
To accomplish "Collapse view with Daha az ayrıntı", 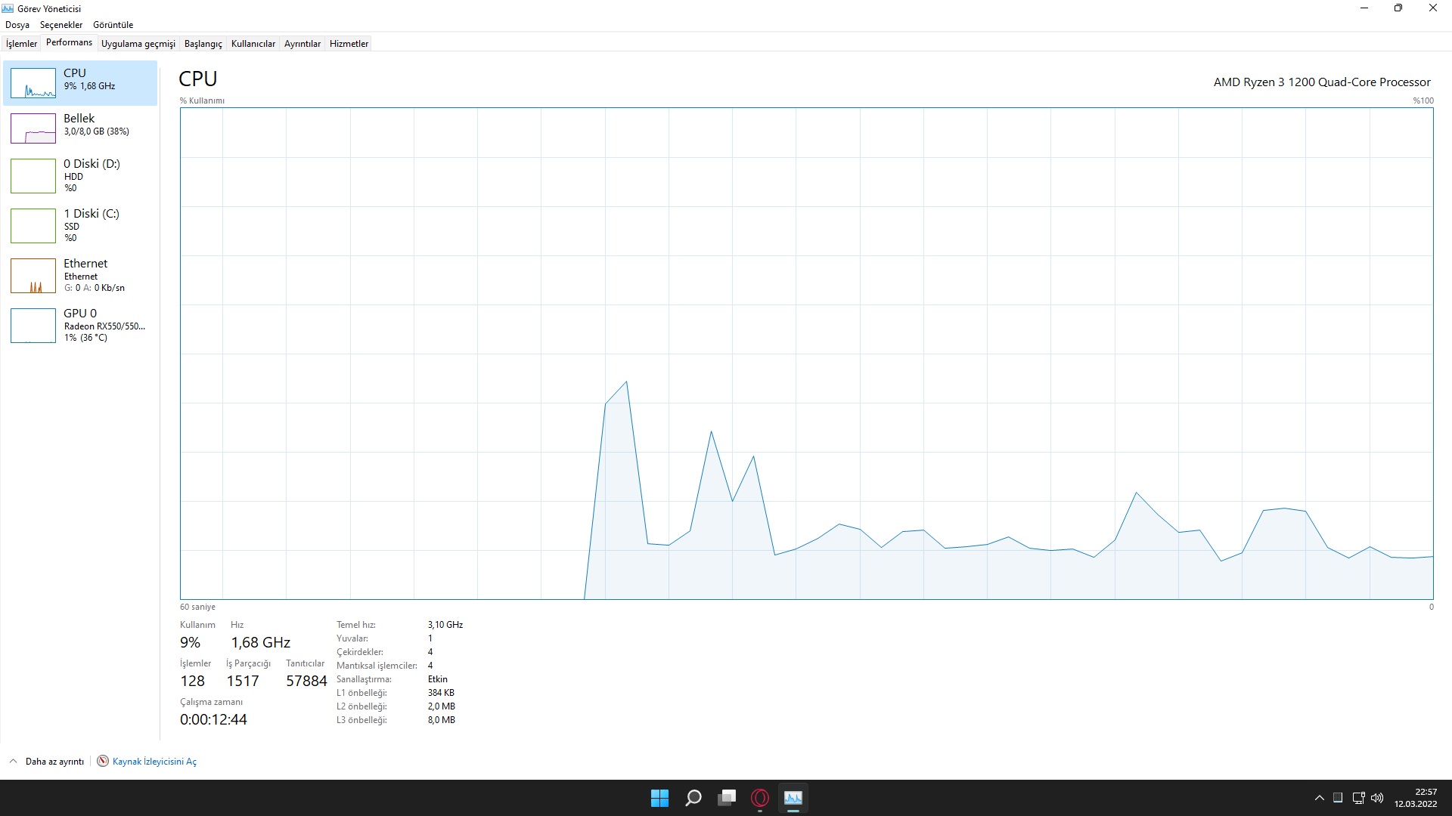I will pyautogui.click(x=47, y=762).
